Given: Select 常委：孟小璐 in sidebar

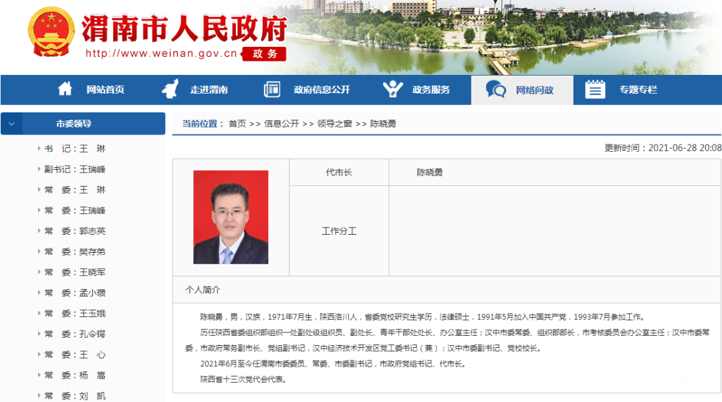Looking at the screenshot, I should [75, 293].
